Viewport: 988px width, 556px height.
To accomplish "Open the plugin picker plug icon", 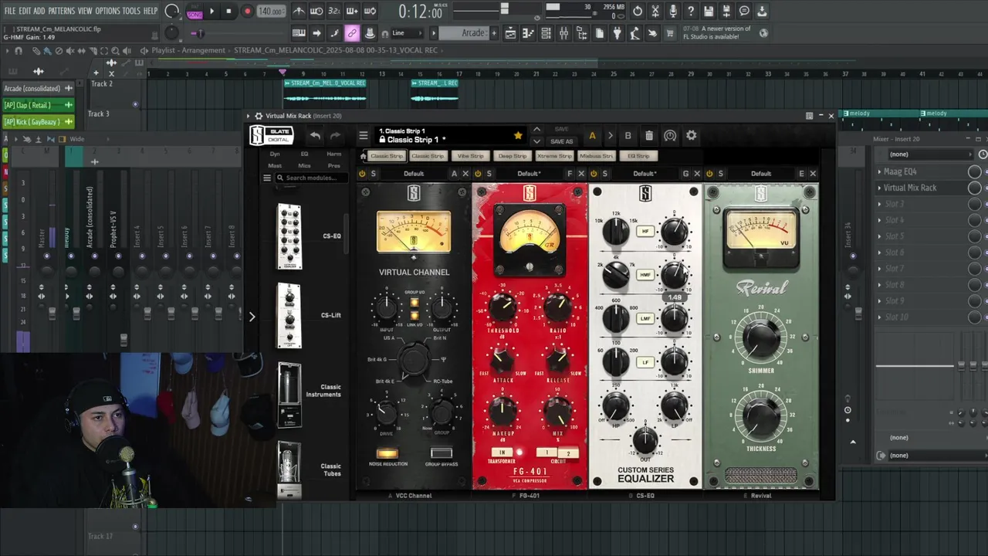I will pyautogui.click(x=617, y=33).
